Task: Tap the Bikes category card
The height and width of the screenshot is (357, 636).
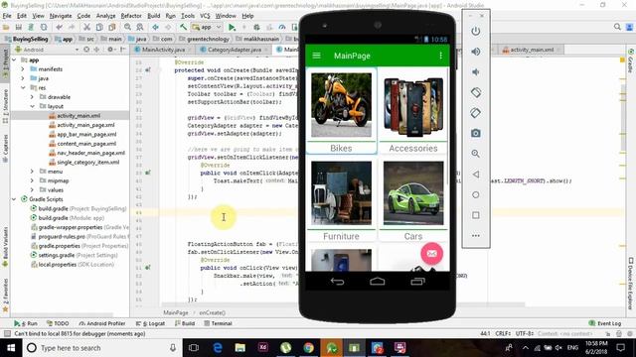Action: click(341, 111)
